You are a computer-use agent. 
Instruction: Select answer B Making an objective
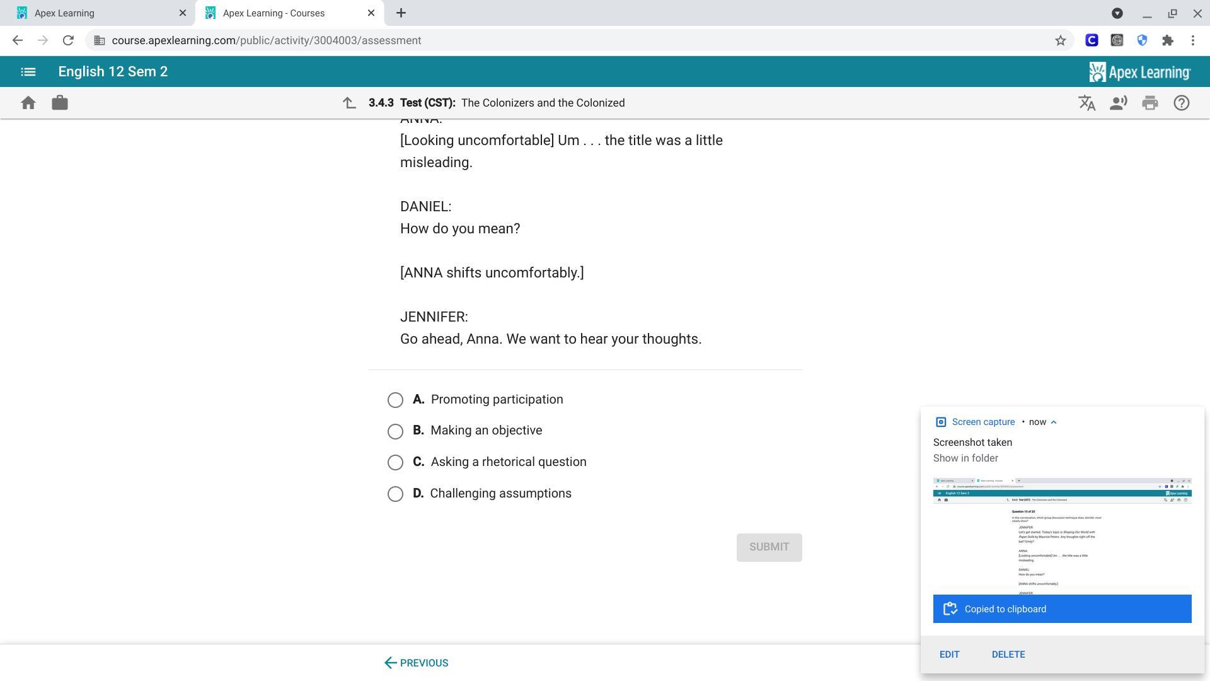(x=395, y=431)
